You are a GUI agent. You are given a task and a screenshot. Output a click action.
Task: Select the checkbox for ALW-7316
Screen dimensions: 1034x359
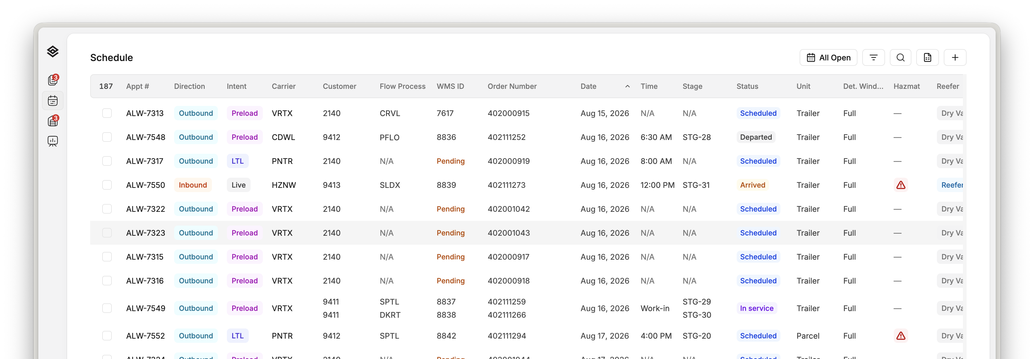[x=107, y=281]
